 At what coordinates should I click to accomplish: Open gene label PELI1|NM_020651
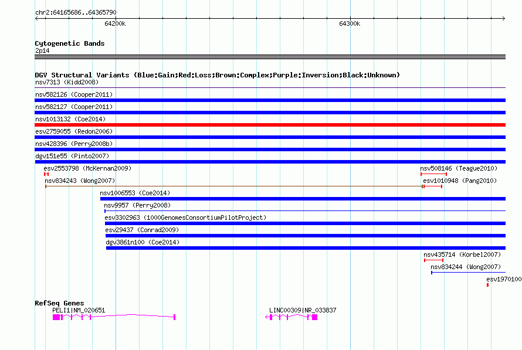click(x=79, y=310)
